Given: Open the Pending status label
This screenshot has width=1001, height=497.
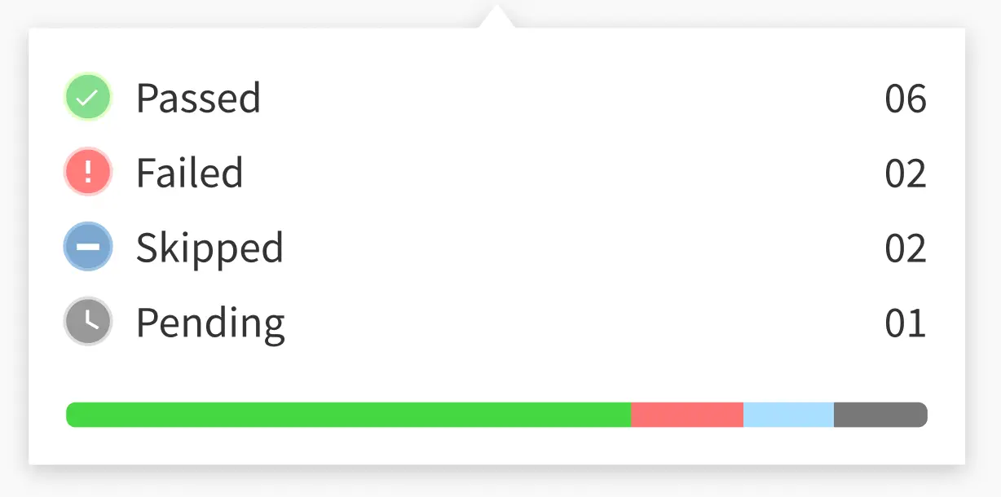Looking at the screenshot, I should tap(210, 323).
